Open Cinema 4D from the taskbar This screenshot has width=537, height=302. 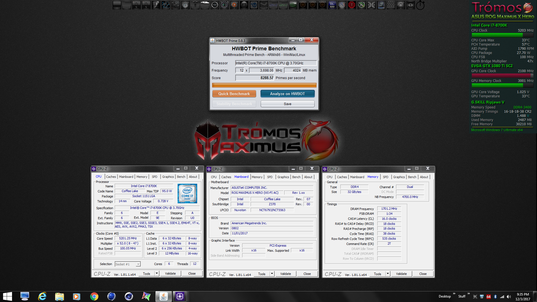[129, 296]
